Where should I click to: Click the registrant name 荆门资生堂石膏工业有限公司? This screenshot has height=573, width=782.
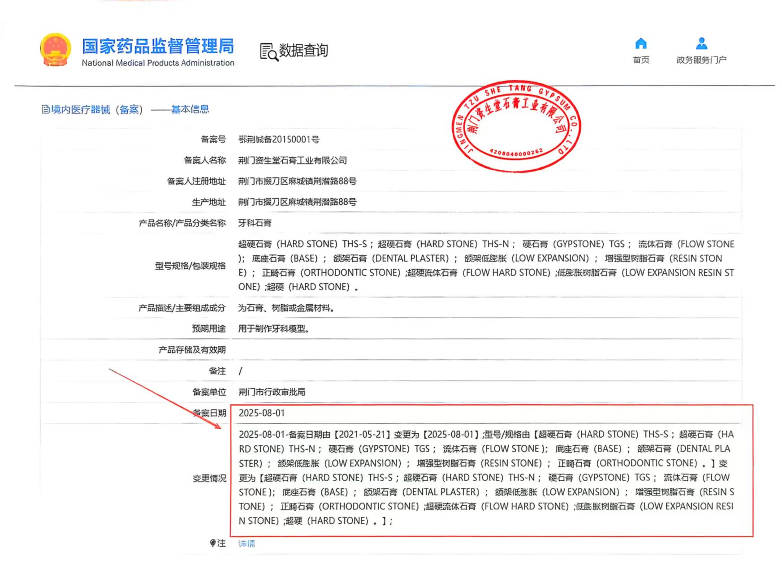[292, 160]
